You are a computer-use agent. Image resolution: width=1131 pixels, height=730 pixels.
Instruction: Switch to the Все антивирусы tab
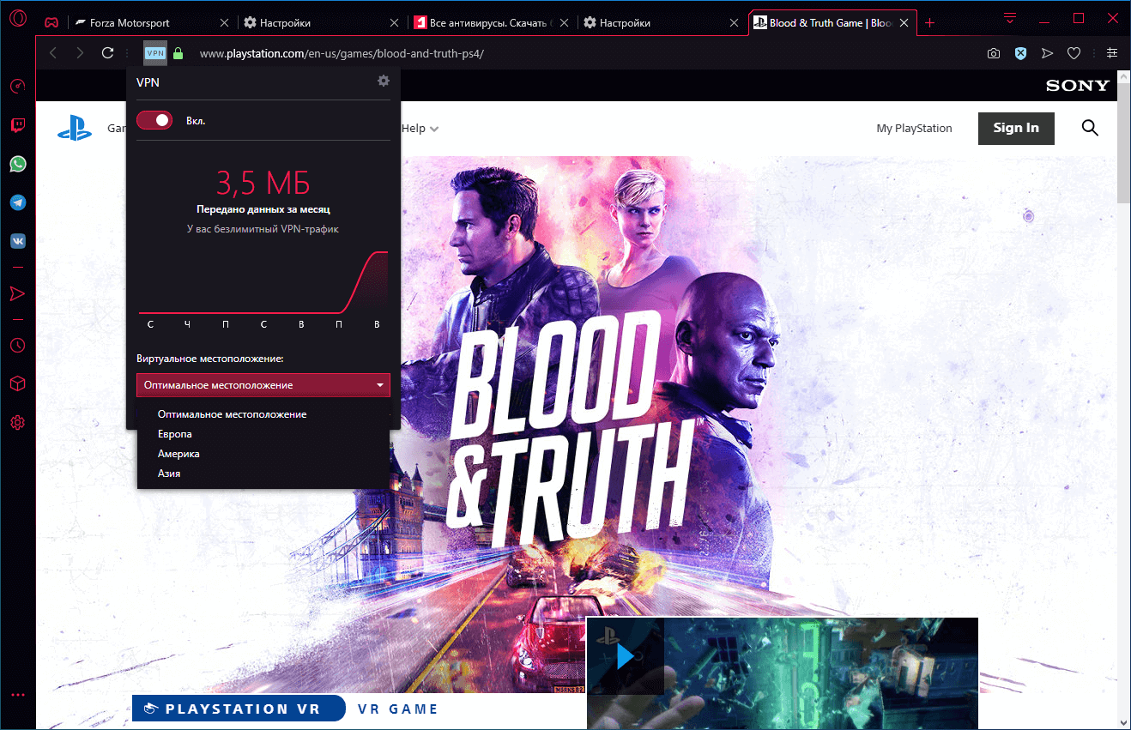[x=490, y=23]
